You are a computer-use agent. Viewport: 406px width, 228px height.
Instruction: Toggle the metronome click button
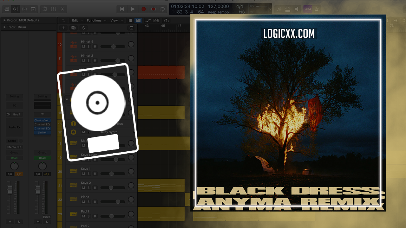click(x=317, y=9)
